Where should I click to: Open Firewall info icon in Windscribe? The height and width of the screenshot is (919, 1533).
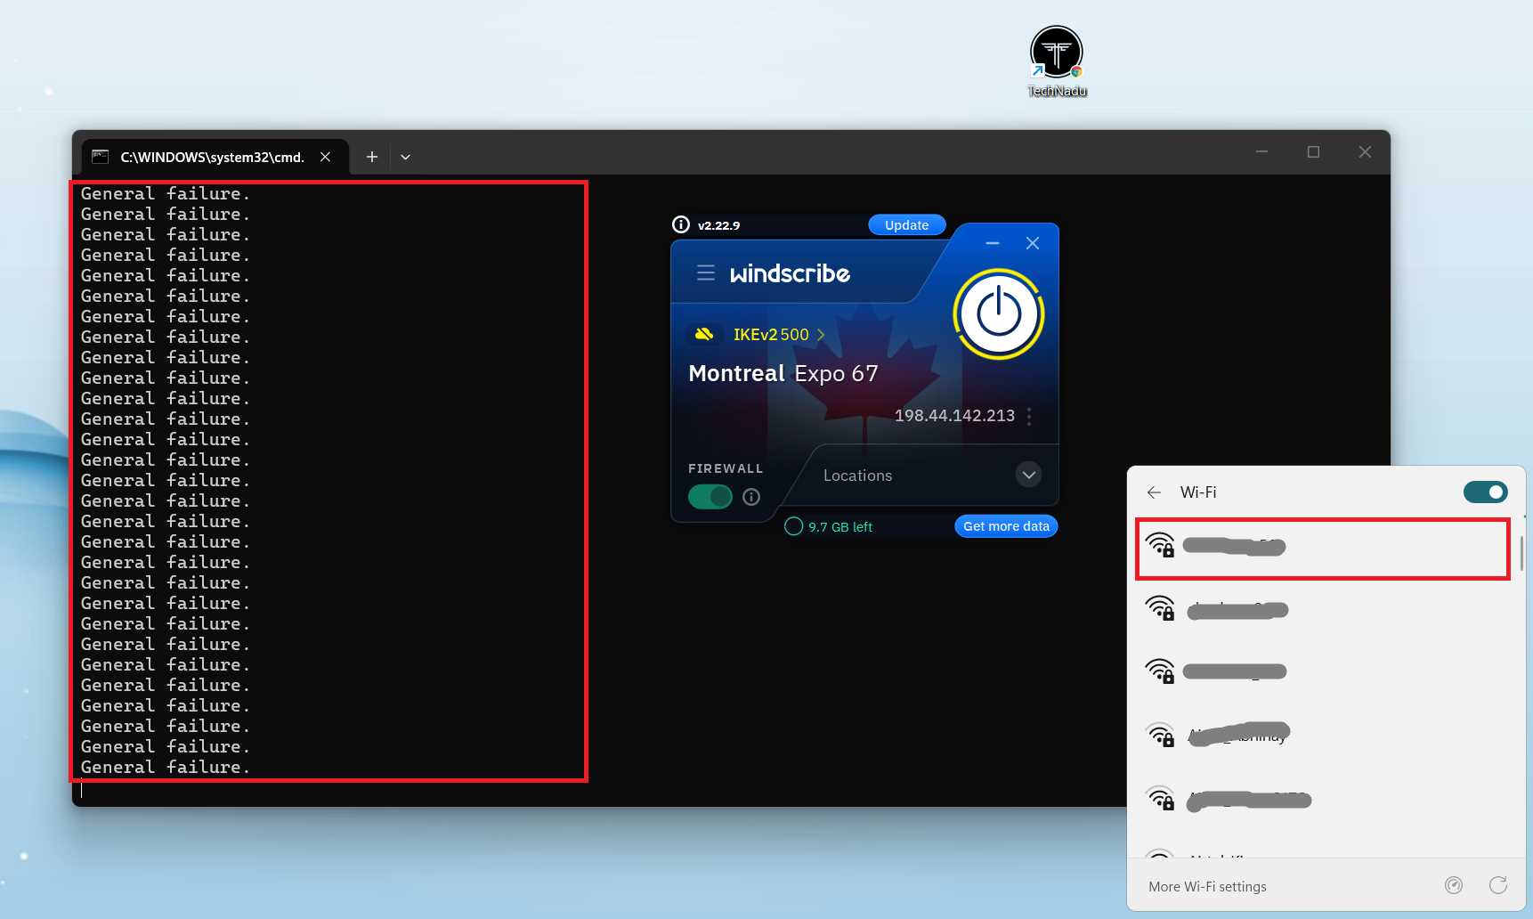coord(751,497)
